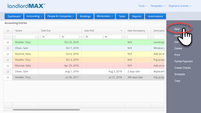Toggle the select-all checkbox in table header
201x113 pixels.
(8, 31)
